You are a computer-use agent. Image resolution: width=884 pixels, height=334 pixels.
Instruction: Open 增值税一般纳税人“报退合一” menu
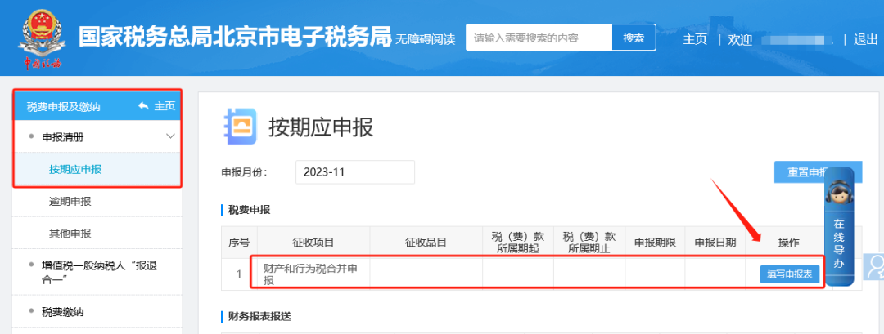coord(99,272)
